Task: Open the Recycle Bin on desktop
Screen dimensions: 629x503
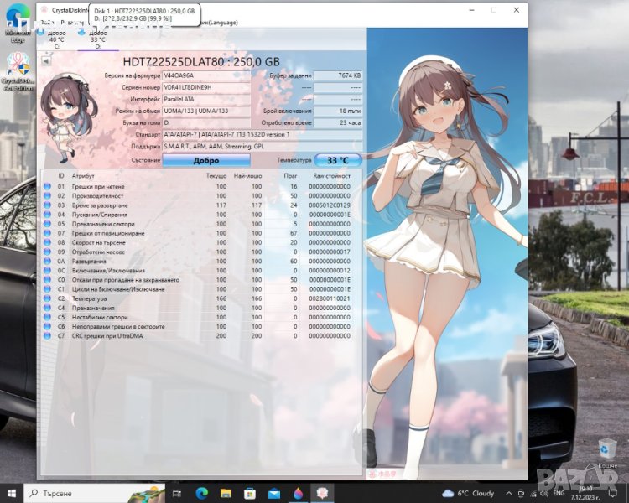Action: 607,449
